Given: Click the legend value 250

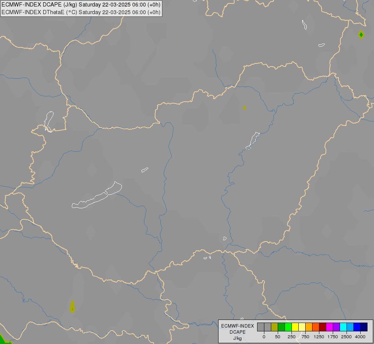Looking at the screenshot, I should [x=291, y=337].
